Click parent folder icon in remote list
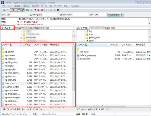Image resolution: width=151 pixels, height=116 pixels. click(x=78, y=49)
